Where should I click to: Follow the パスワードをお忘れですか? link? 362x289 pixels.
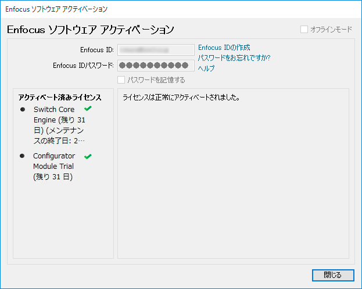click(x=234, y=57)
